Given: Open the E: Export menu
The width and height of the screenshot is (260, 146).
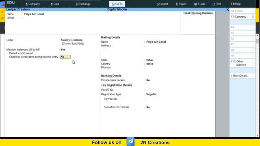Looking at the screenshot, I should [x=181, y=4].
